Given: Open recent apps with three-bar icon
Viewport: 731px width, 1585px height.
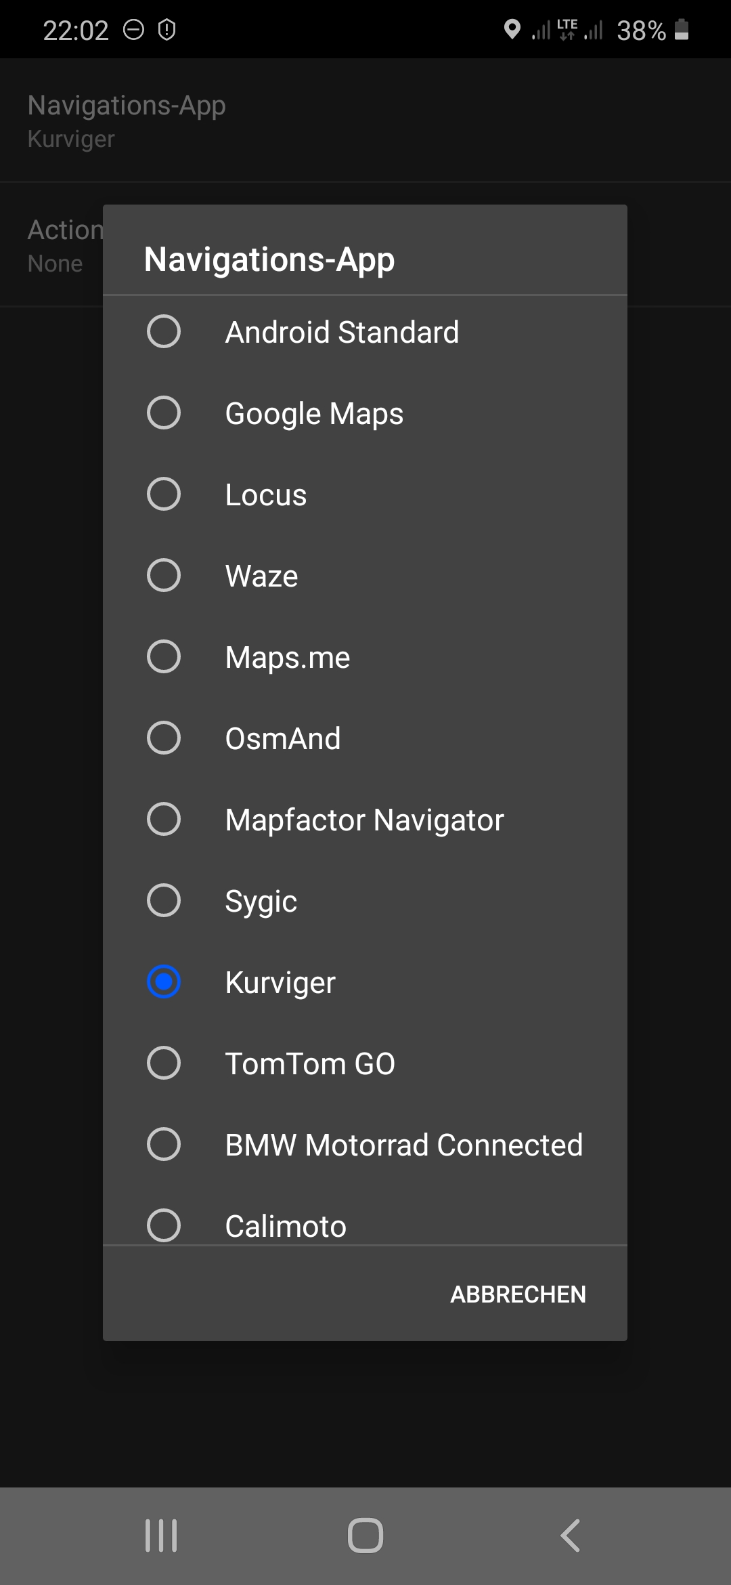Looking at the screenshot, I should coord(161,1535).
